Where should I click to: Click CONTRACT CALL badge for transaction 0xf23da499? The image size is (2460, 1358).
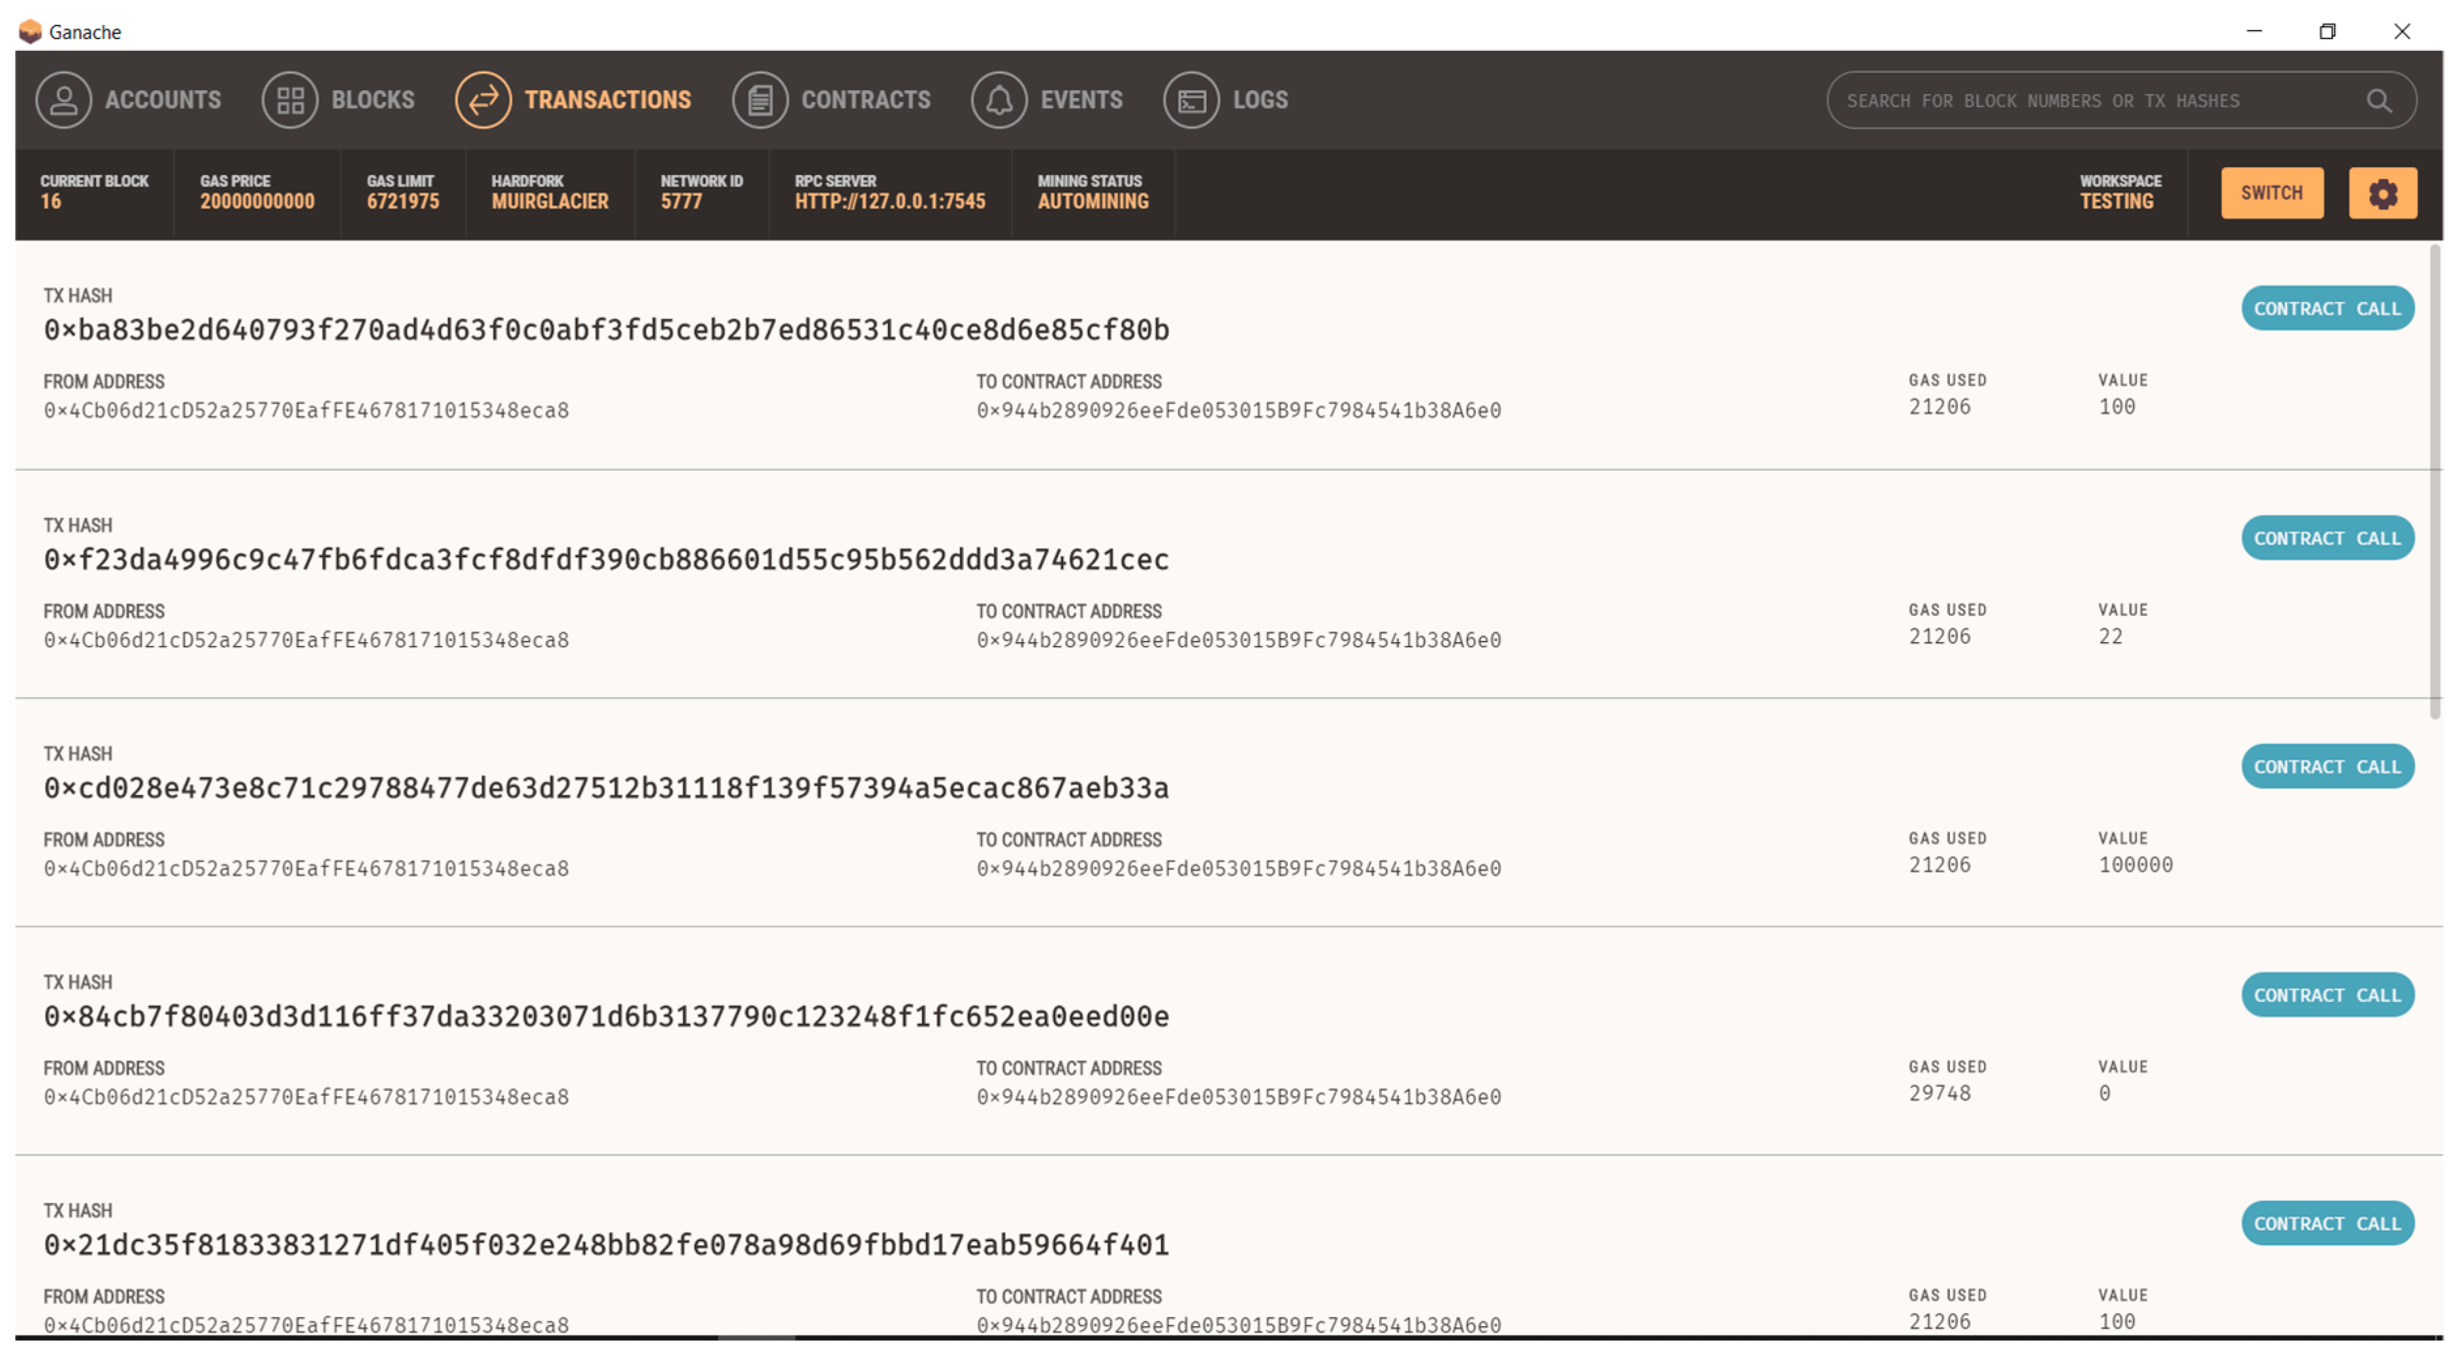(x=2326, y=538)
